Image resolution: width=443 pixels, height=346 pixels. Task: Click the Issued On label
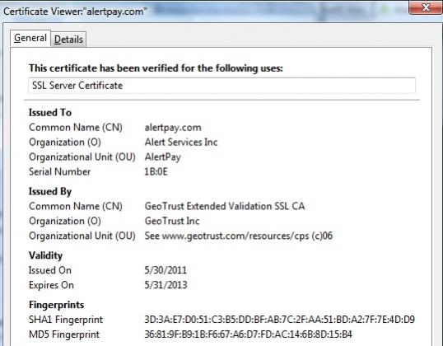[50, 270]
